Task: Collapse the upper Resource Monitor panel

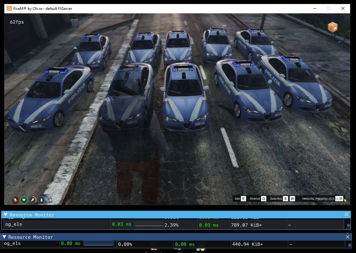Action: [x=6, y=215]
